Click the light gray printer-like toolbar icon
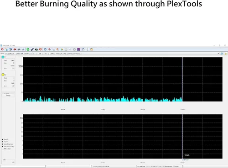Screen dimensions: 228x168 coord(66,49)
